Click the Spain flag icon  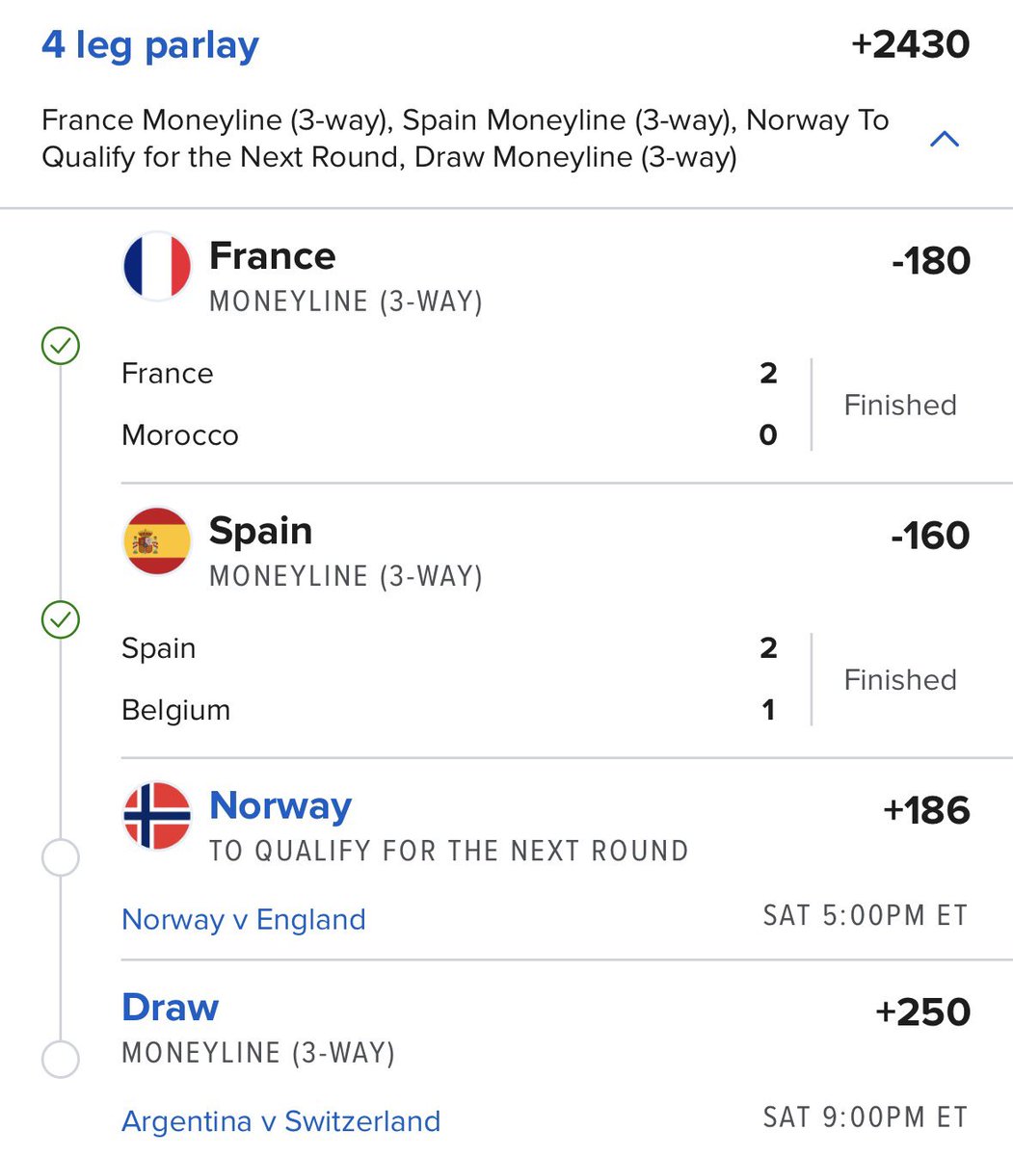(x=157, y=541)
